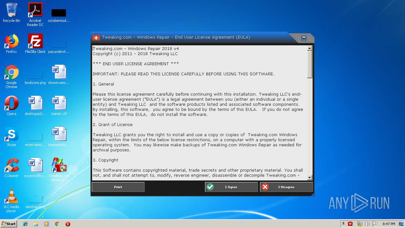405x228 pixels.
Task: Click the 'IMPORTANT: PLEASE READ THIS LICENSE' line
Action: (x=184, y=74)
